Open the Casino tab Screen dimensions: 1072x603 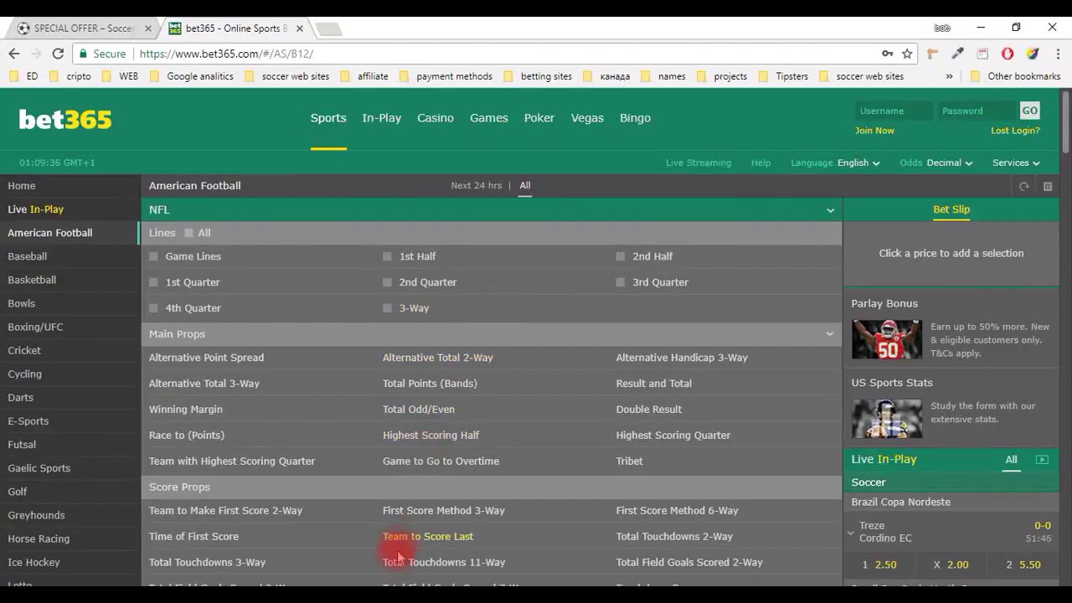[x=435, y=118]
